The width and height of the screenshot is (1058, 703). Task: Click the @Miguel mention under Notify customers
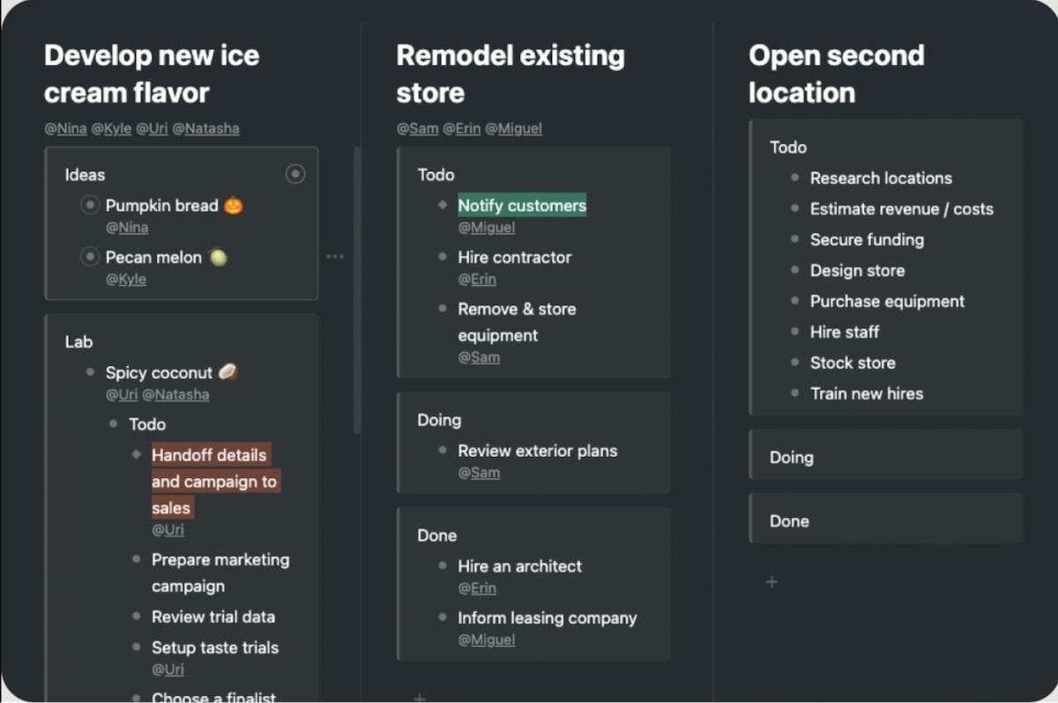pyautogui.click(x=487, y=228)
